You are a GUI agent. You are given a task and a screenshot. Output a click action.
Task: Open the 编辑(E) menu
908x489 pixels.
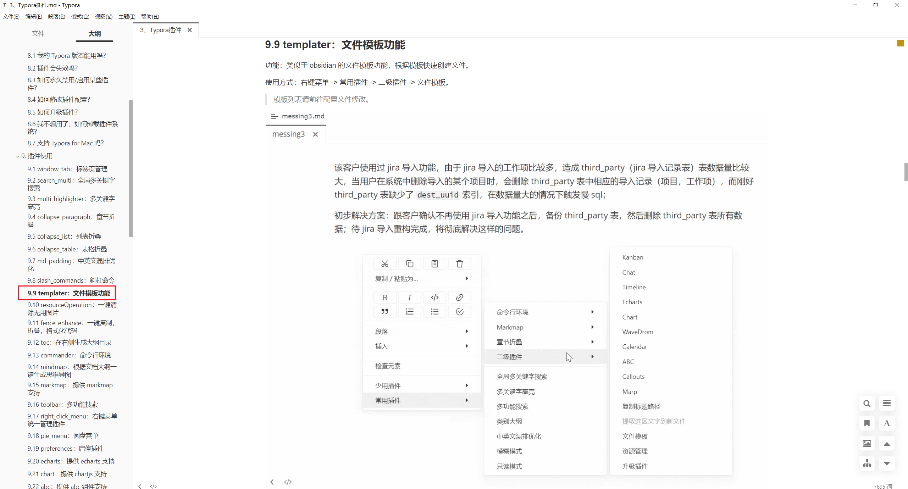click(x=34, y=17)
